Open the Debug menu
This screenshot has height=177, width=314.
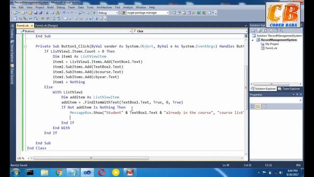coord(61,7)
